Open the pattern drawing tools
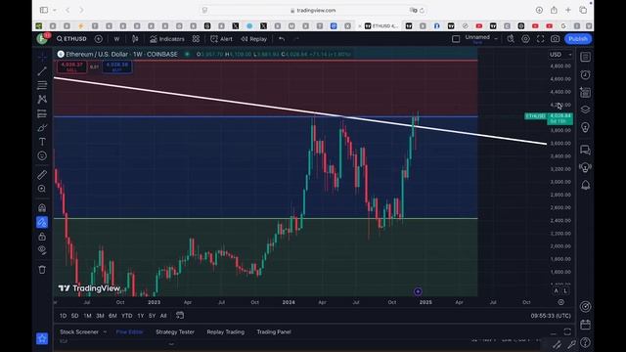The image size is (626, 352). [42, 99]
